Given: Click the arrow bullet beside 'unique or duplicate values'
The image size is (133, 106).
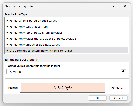Looking at the screenshot, I should tap(8, 45).
